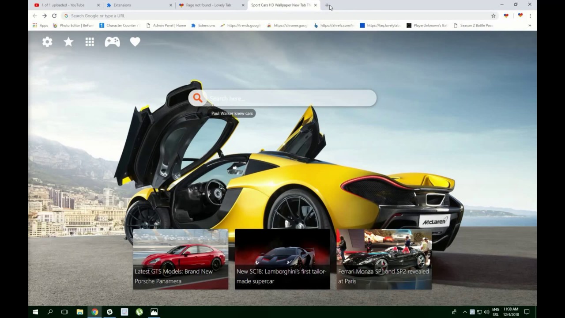Open the chrome.google bookmark
Image resolution: width=565 pixels, height=318 pixels.
[287, 25]
